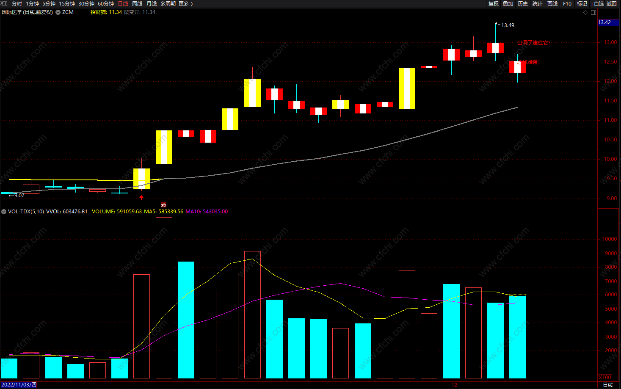
Task: Add stock via +自选 button
Action: (x=597, y=4)
